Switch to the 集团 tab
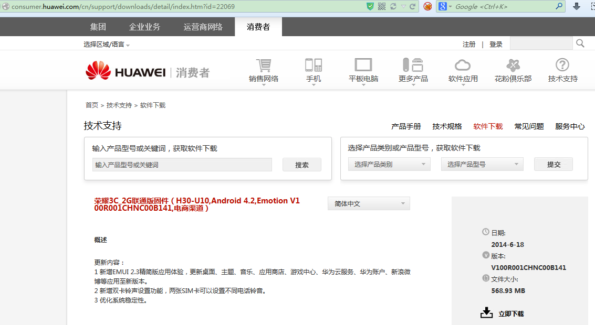The height and width of the screenshot is (325, 595). [98, 27]
